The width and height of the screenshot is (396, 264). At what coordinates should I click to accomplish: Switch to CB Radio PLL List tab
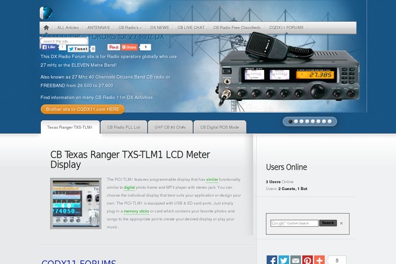pyautogui.click(x=124, y=127)
